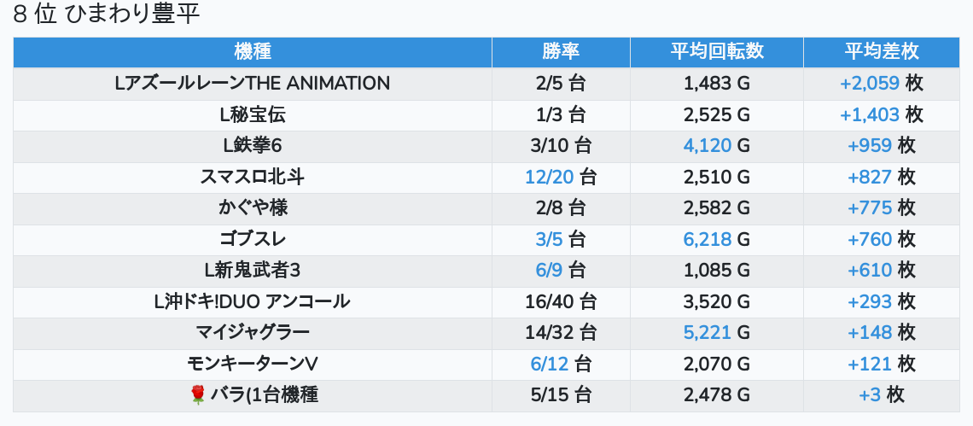Open the ゴブスレ machine row
The width and height of the screenshot is (973, 426).
(x=253, y=239)
